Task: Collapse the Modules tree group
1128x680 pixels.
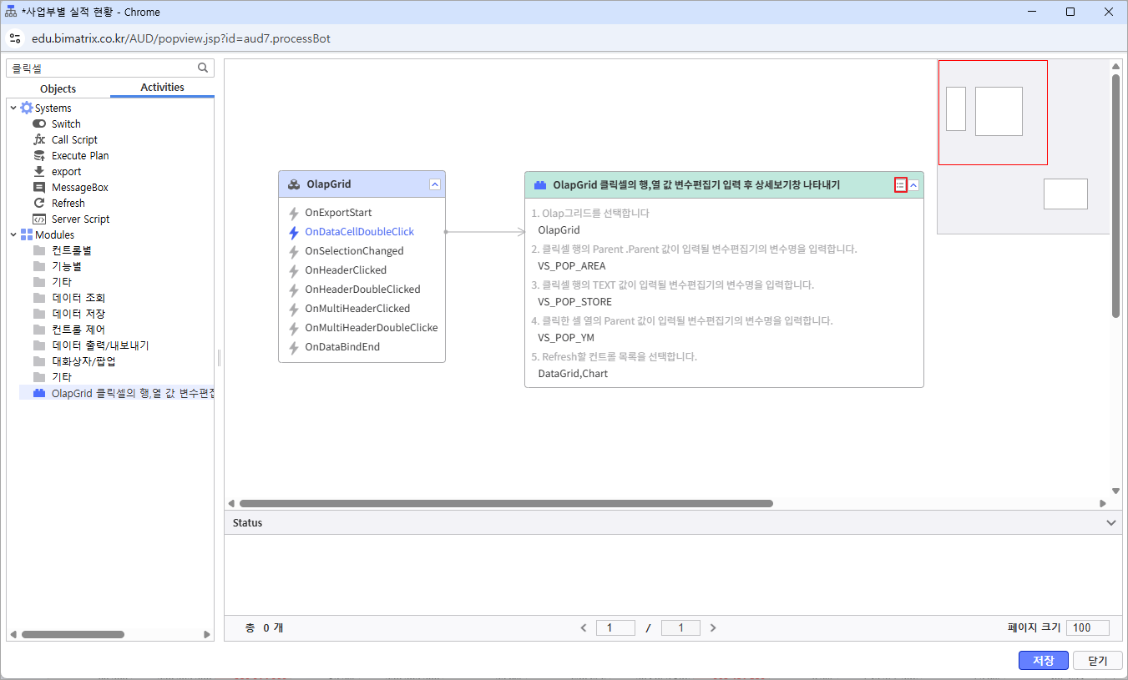Action: [x=13, y=235]
